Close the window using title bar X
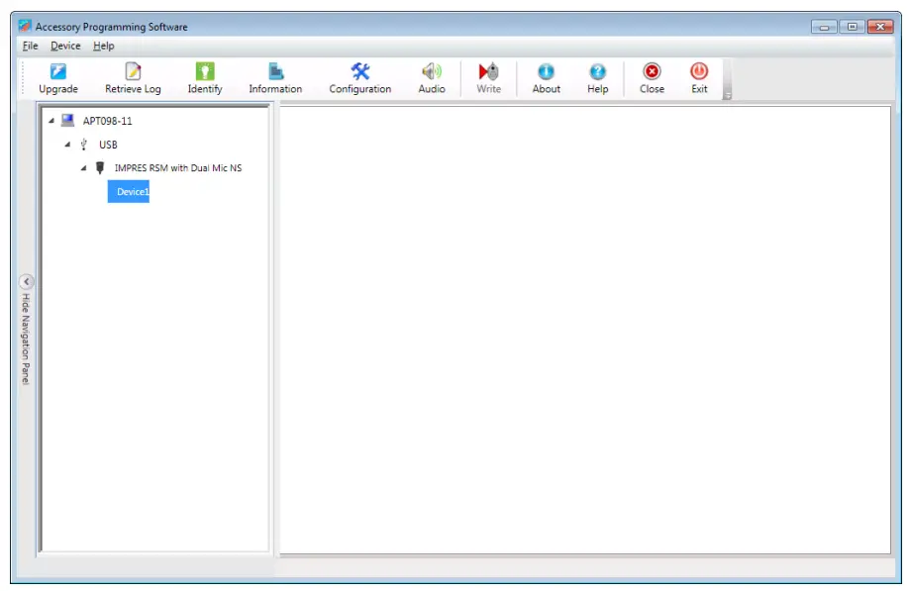The image size is (911, 591). point(880,27)
